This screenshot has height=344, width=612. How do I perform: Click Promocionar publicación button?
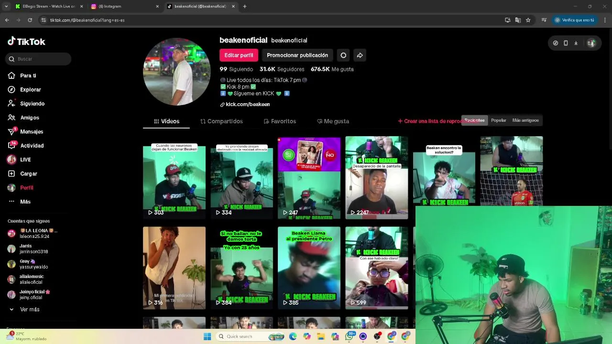297,55
